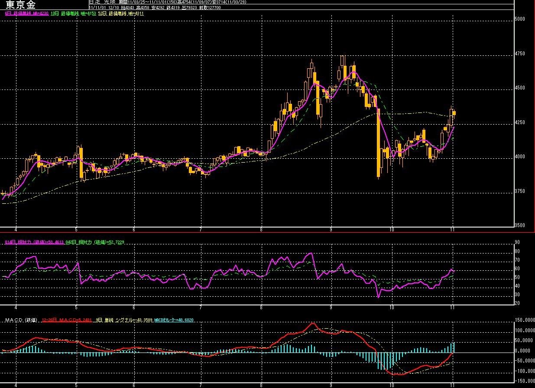Click month 10 label under RSI panel
535x388 pixels.
392,307
